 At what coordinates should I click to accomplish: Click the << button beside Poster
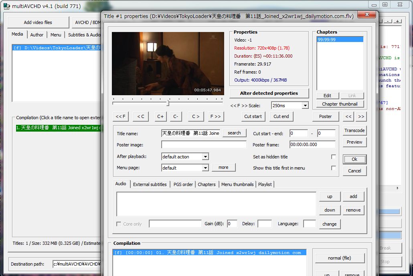coord(348,116)
